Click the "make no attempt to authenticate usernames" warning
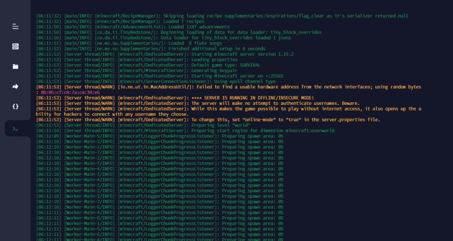The width and height of the screenshot is (453, 241). pyautogui.click(x=198, y=103)
